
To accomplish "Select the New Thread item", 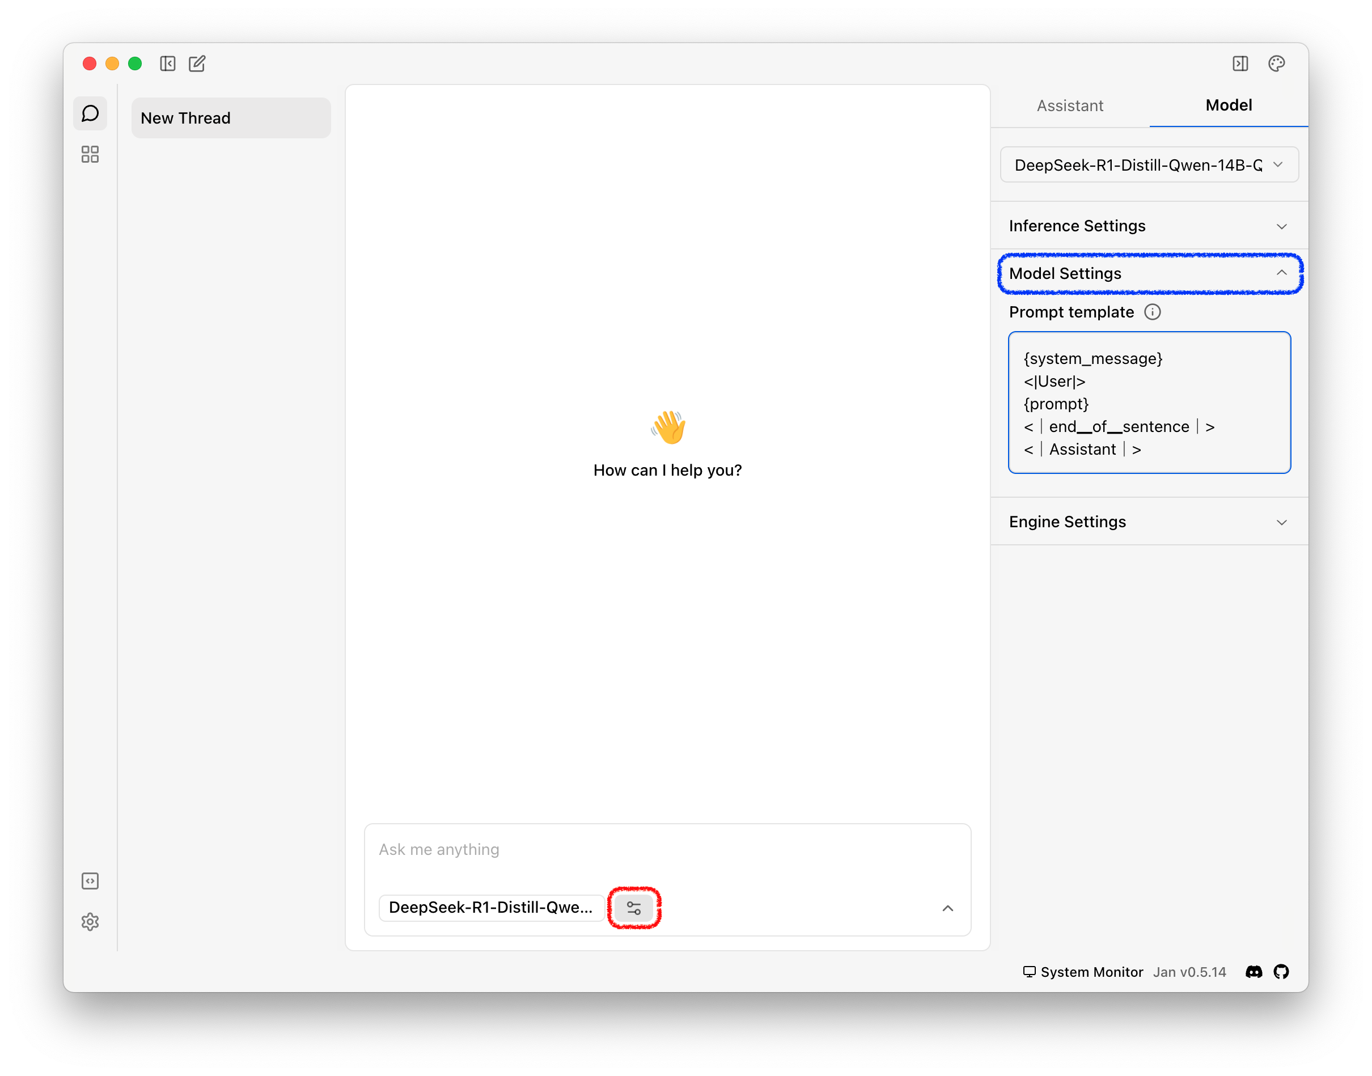I will click(x=231, y=118).
